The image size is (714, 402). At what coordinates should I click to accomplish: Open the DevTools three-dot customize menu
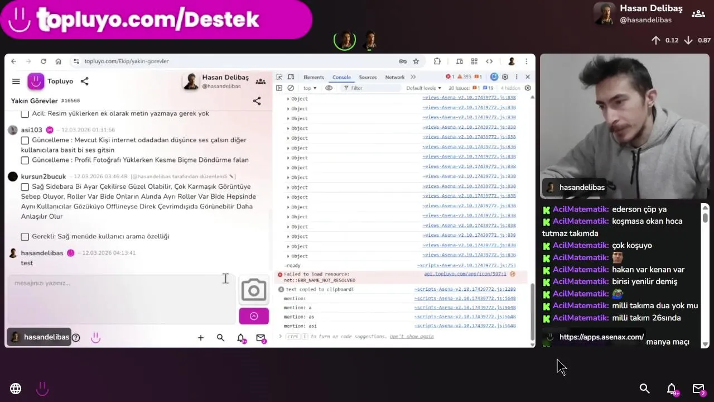click(x=516, y=77)
